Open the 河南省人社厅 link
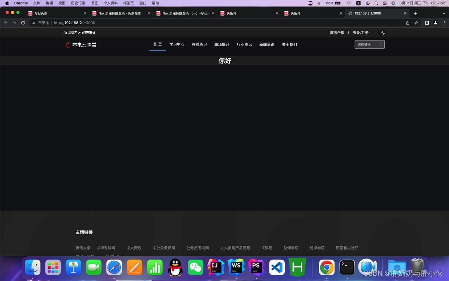The height and width of the screenshot is (281, 449). pyautogui.click(x=347, y=248)
